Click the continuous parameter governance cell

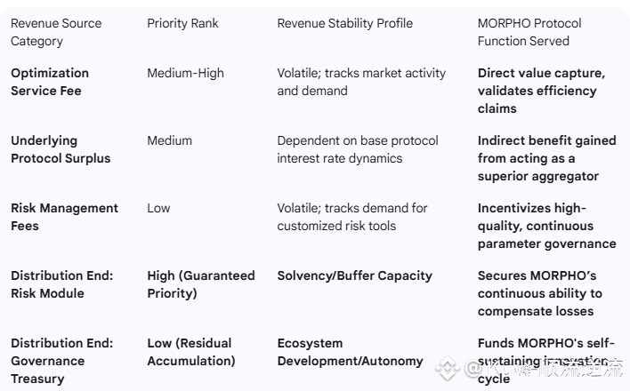click(546, 226)
